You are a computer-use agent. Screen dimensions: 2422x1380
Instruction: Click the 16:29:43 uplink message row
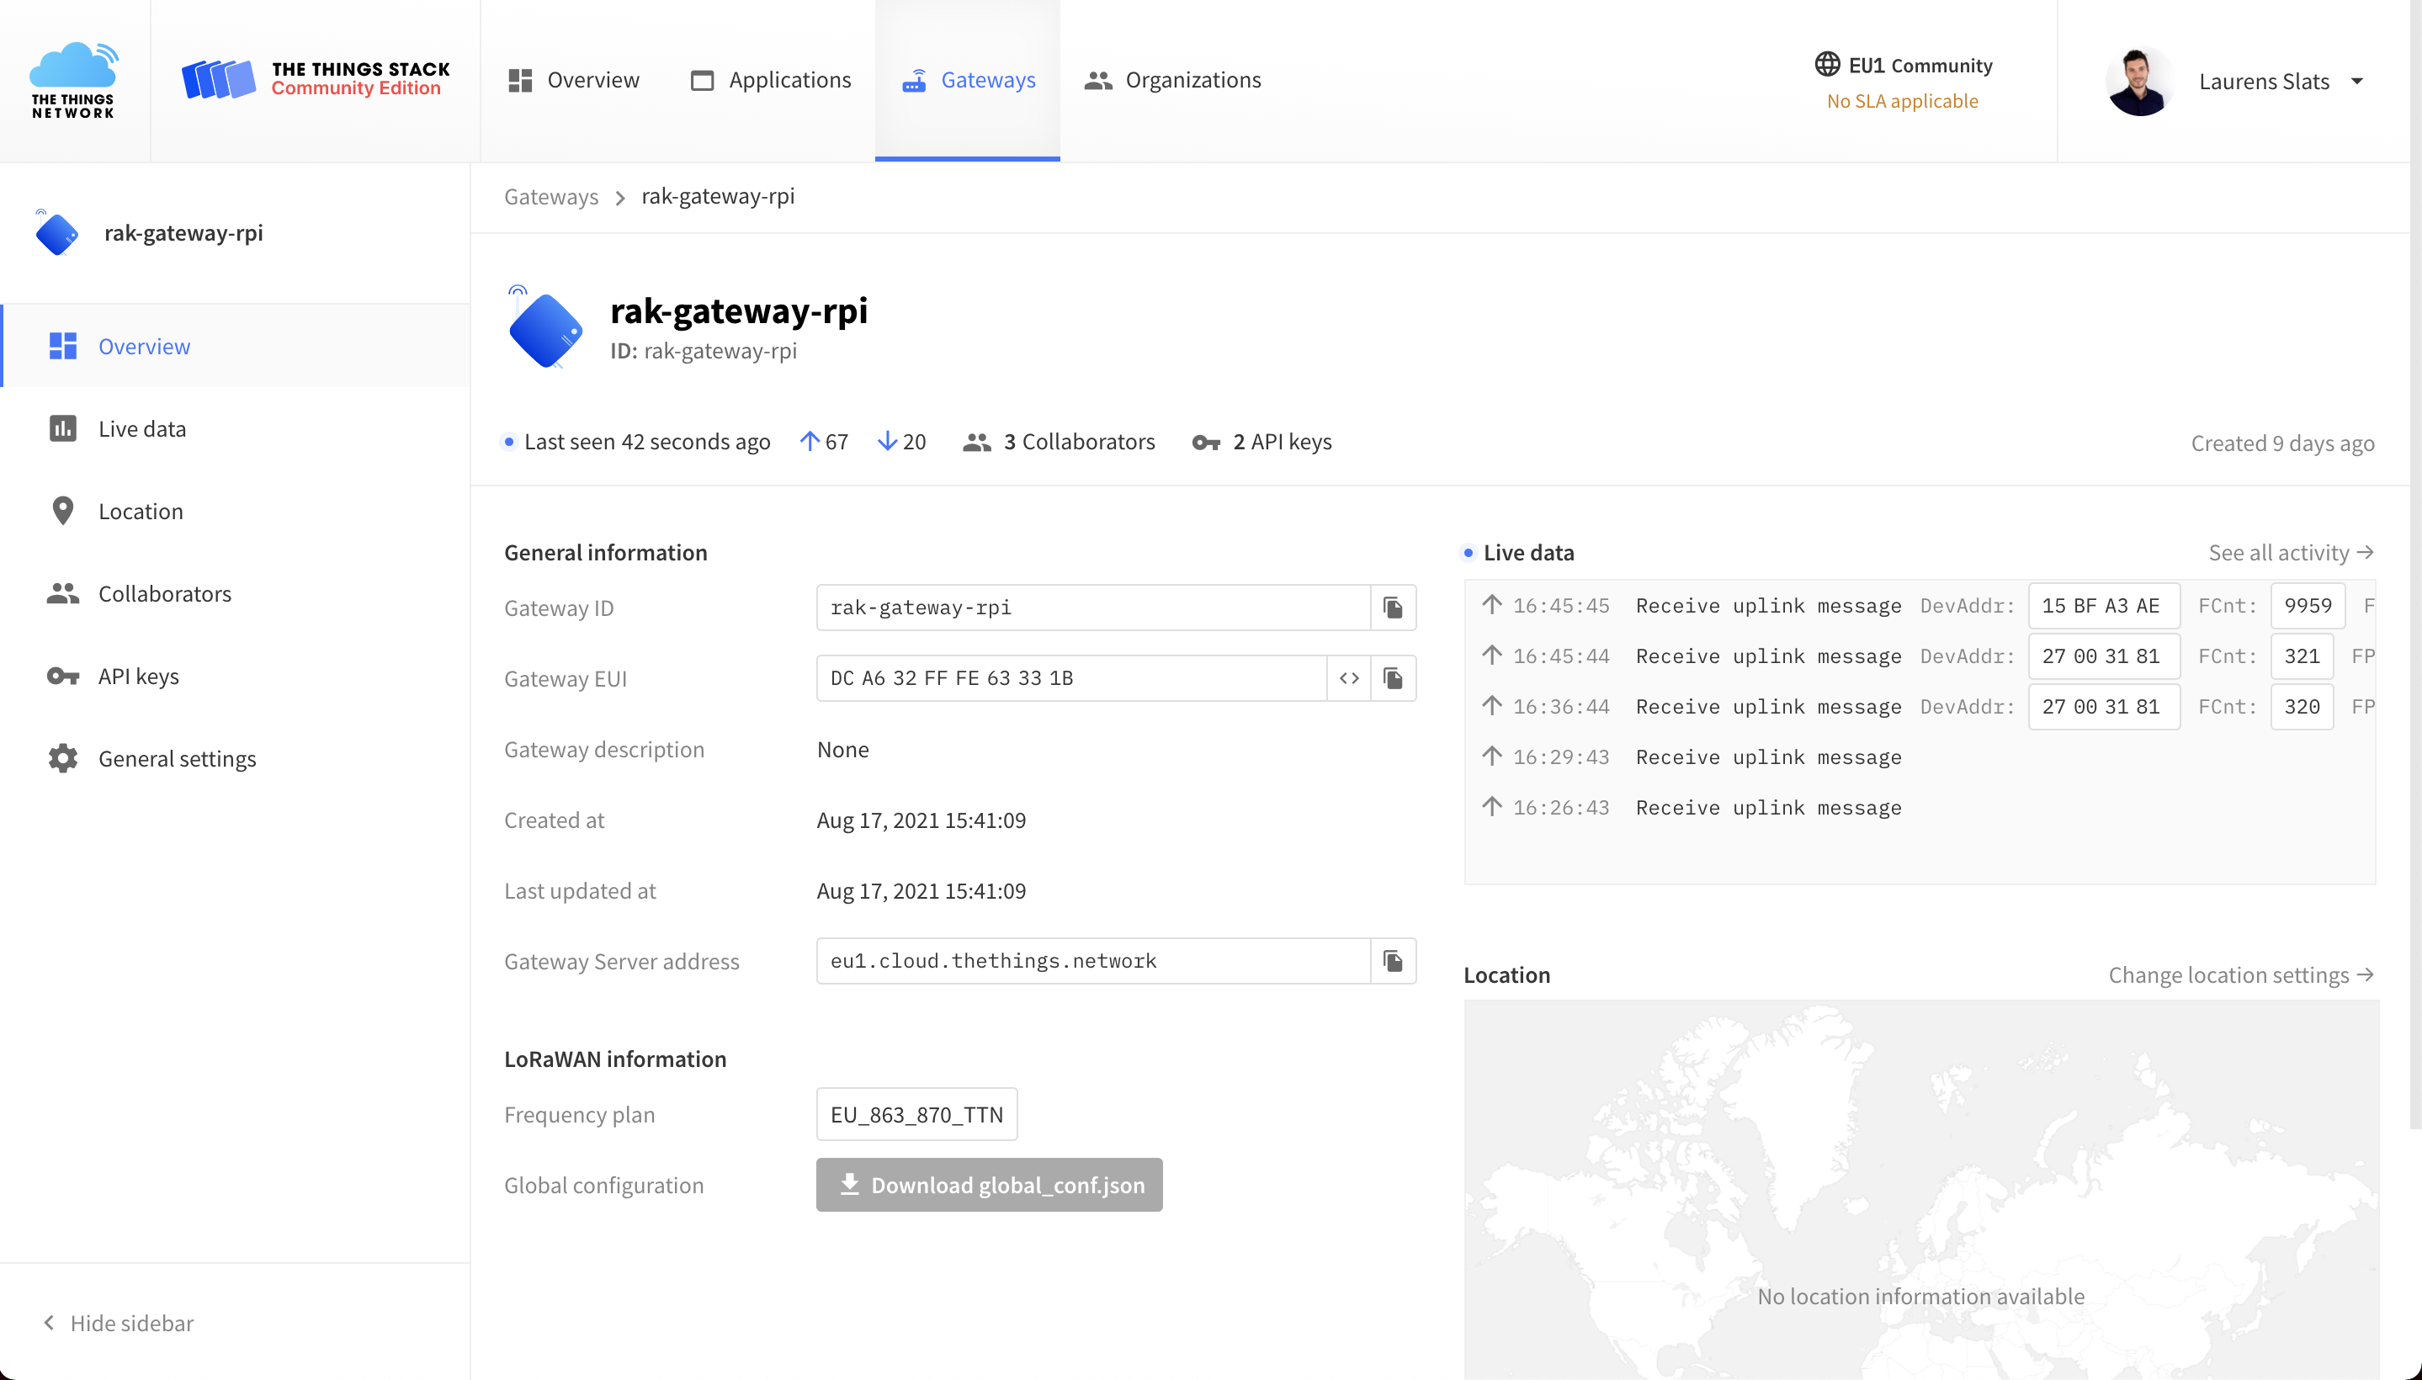coord(1920,756)
